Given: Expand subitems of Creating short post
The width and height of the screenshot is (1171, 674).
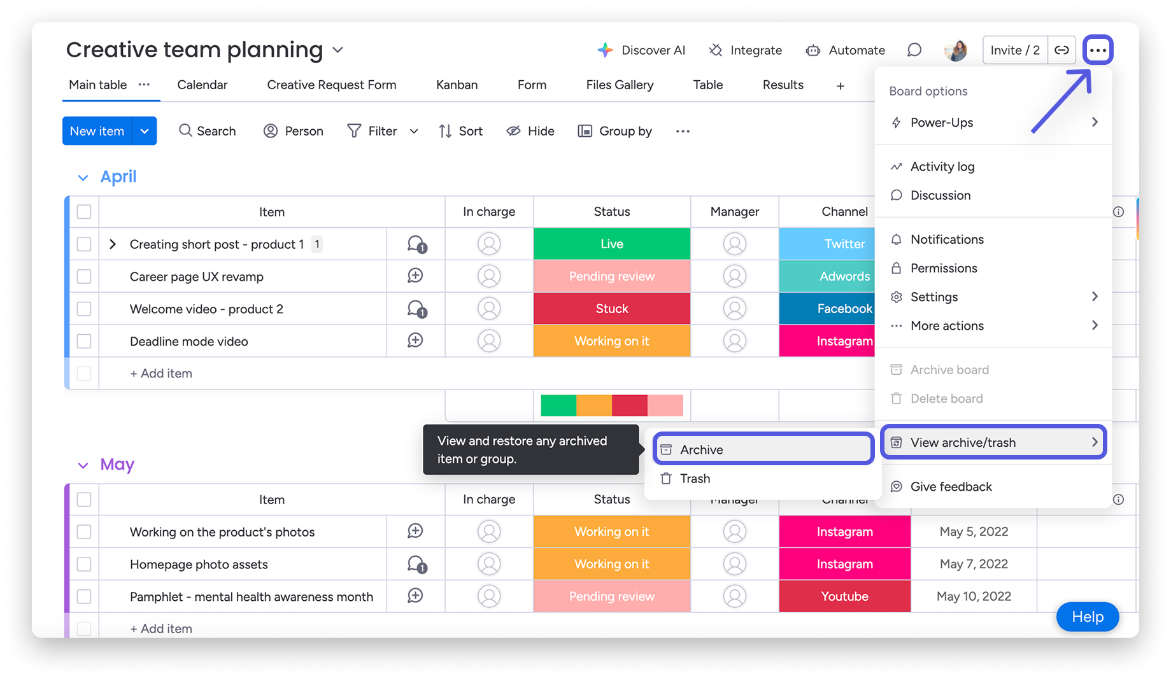Looking at the screenshot, I should coord(113,244).
